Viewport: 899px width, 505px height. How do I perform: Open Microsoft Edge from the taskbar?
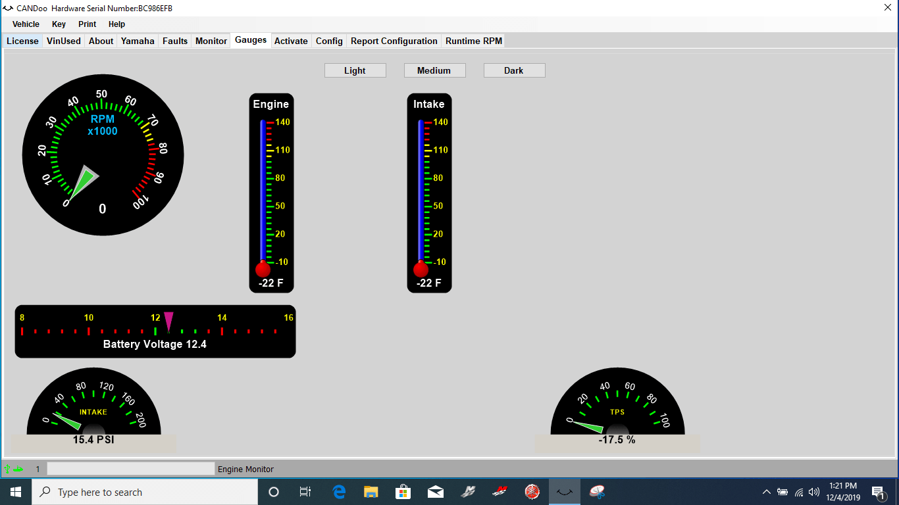[x=338, y=491]
